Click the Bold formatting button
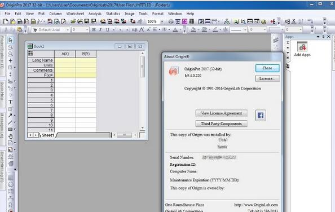 click(94, 30)
